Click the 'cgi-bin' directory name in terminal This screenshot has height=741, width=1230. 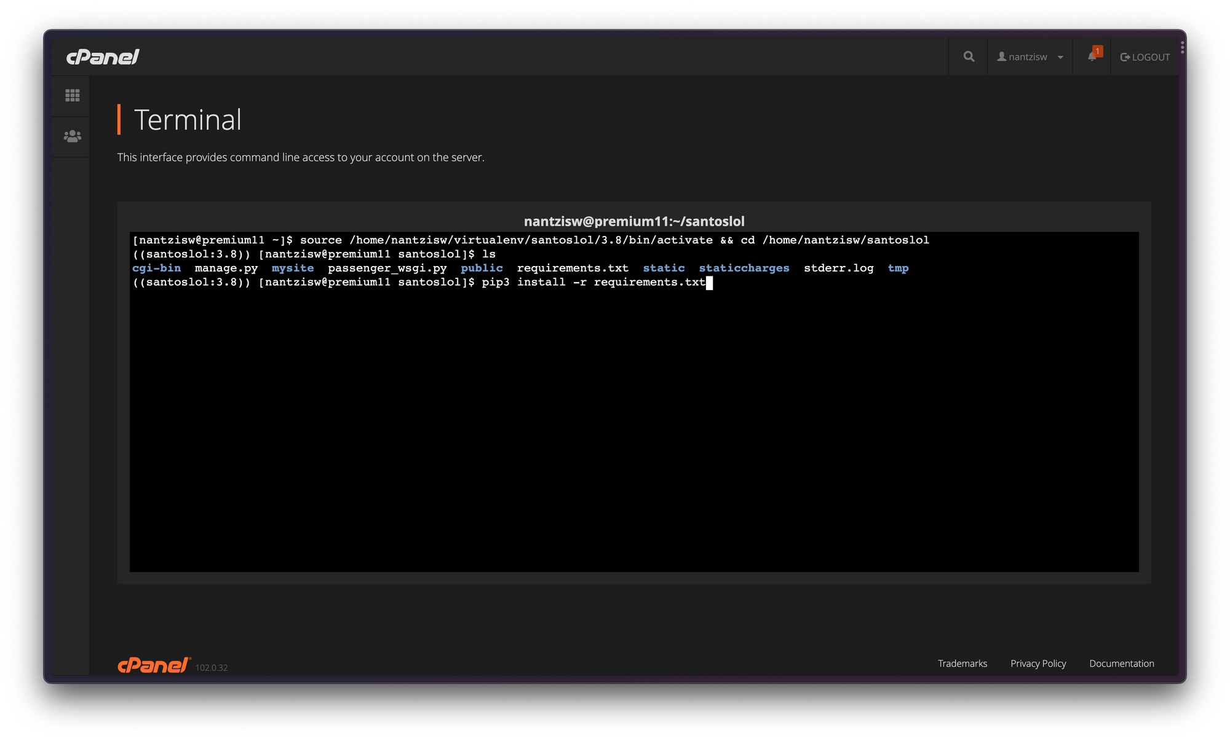[157, 268]
